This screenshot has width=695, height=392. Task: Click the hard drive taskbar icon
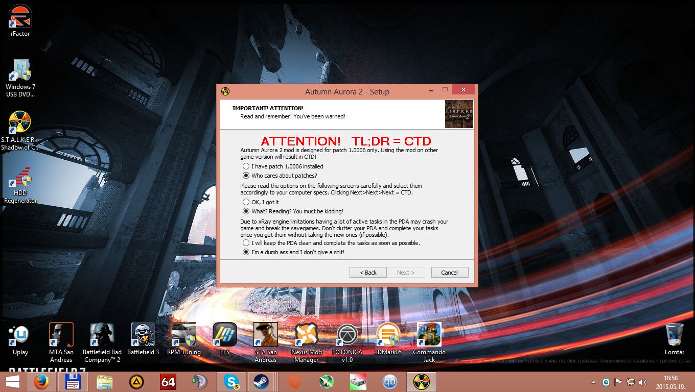pyautogui.click(x=358, y=382)
